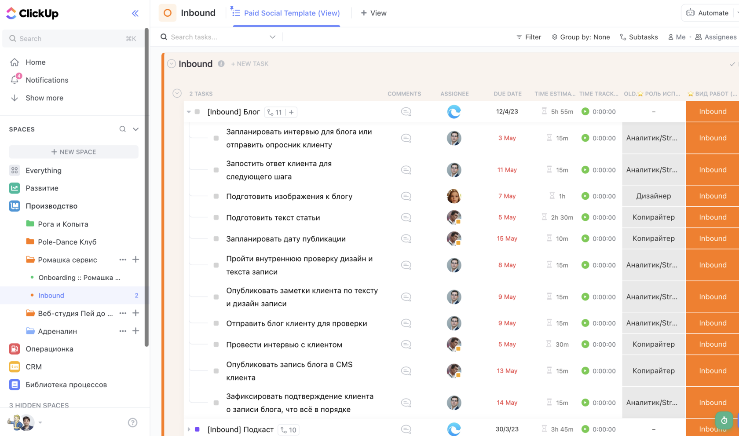Open options for the Веб-студия Пей до folder
Viewport: 739px width, 436px height.
[x=123, y=313]
